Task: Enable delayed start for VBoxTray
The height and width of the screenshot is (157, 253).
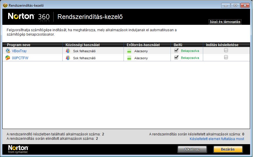Action: (x=226, y=50)
